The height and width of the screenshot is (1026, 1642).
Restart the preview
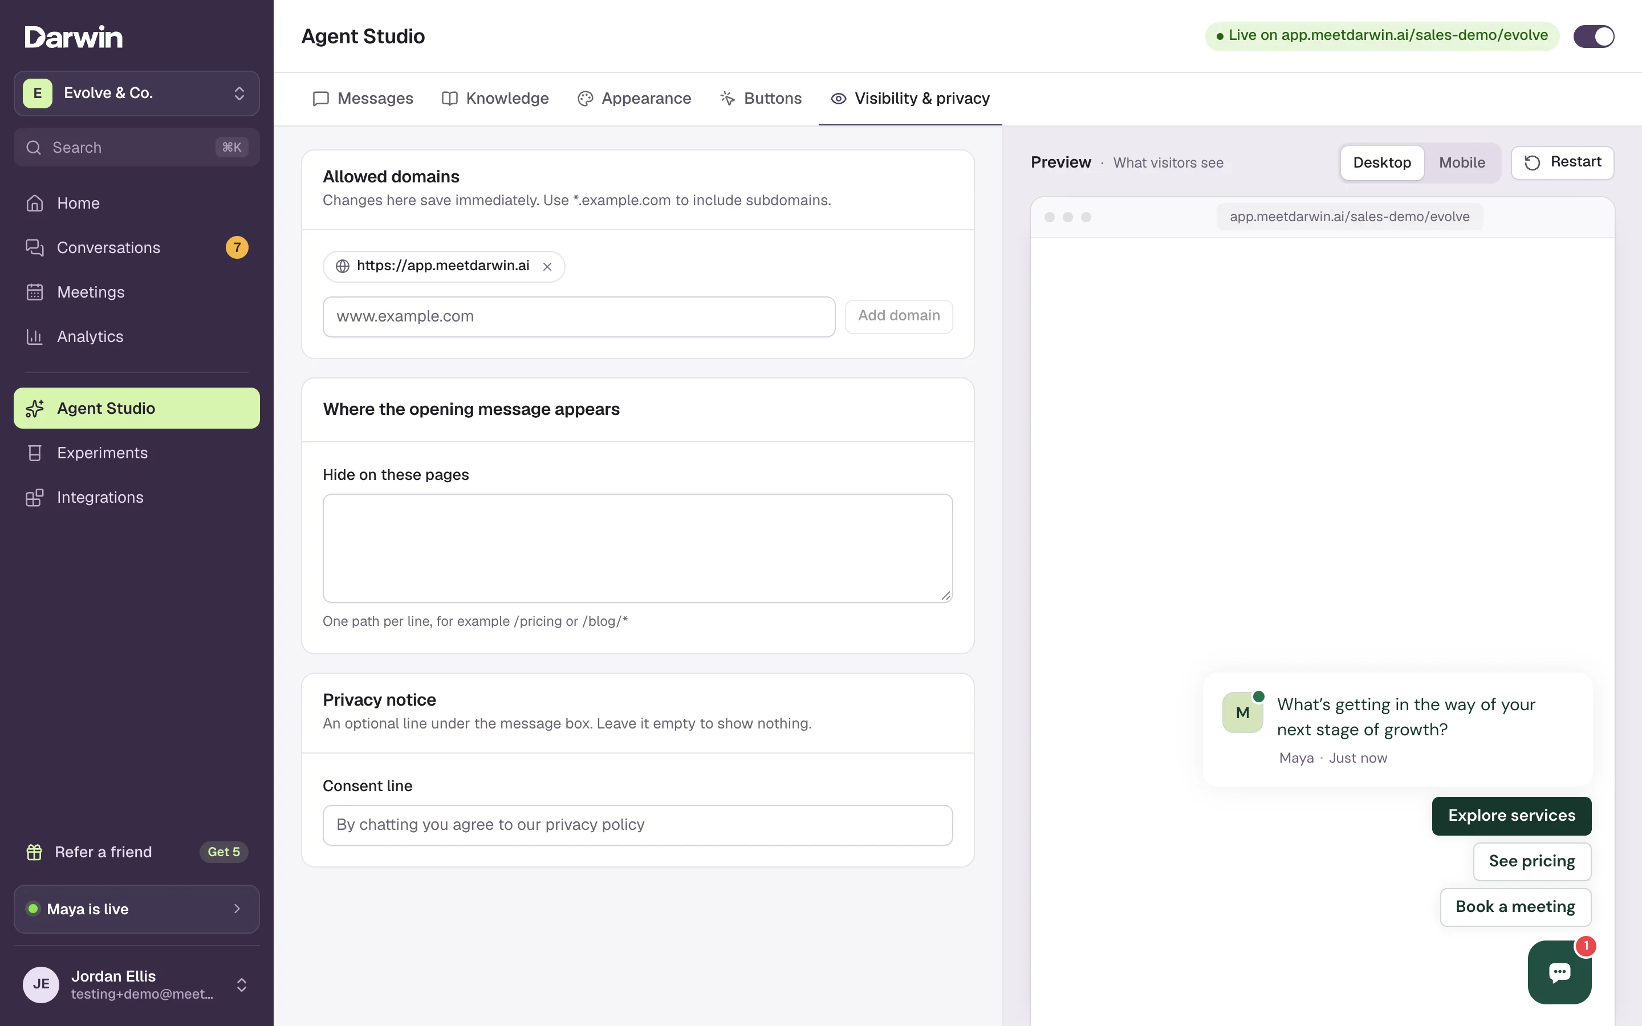pos(1562,163)
